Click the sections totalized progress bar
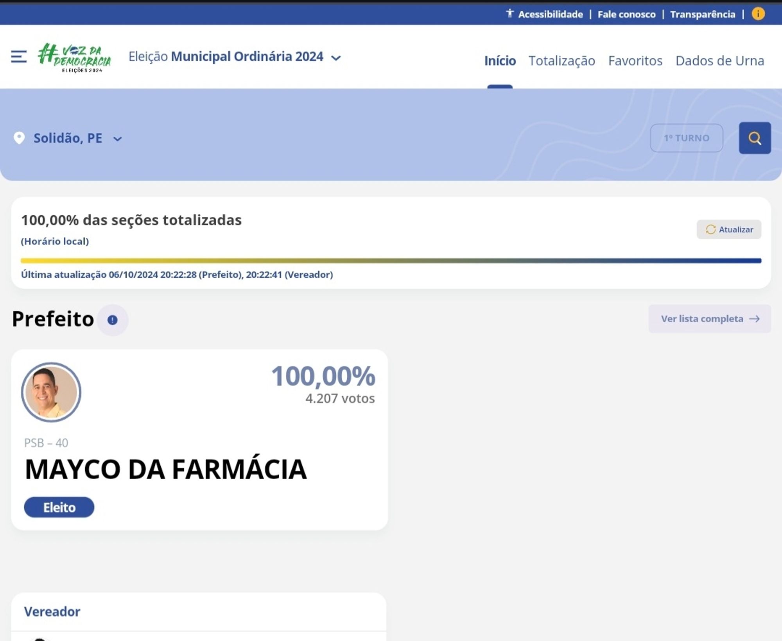This screenshot has height=641, width=782. pyautogui.click(x=391, y=261)
